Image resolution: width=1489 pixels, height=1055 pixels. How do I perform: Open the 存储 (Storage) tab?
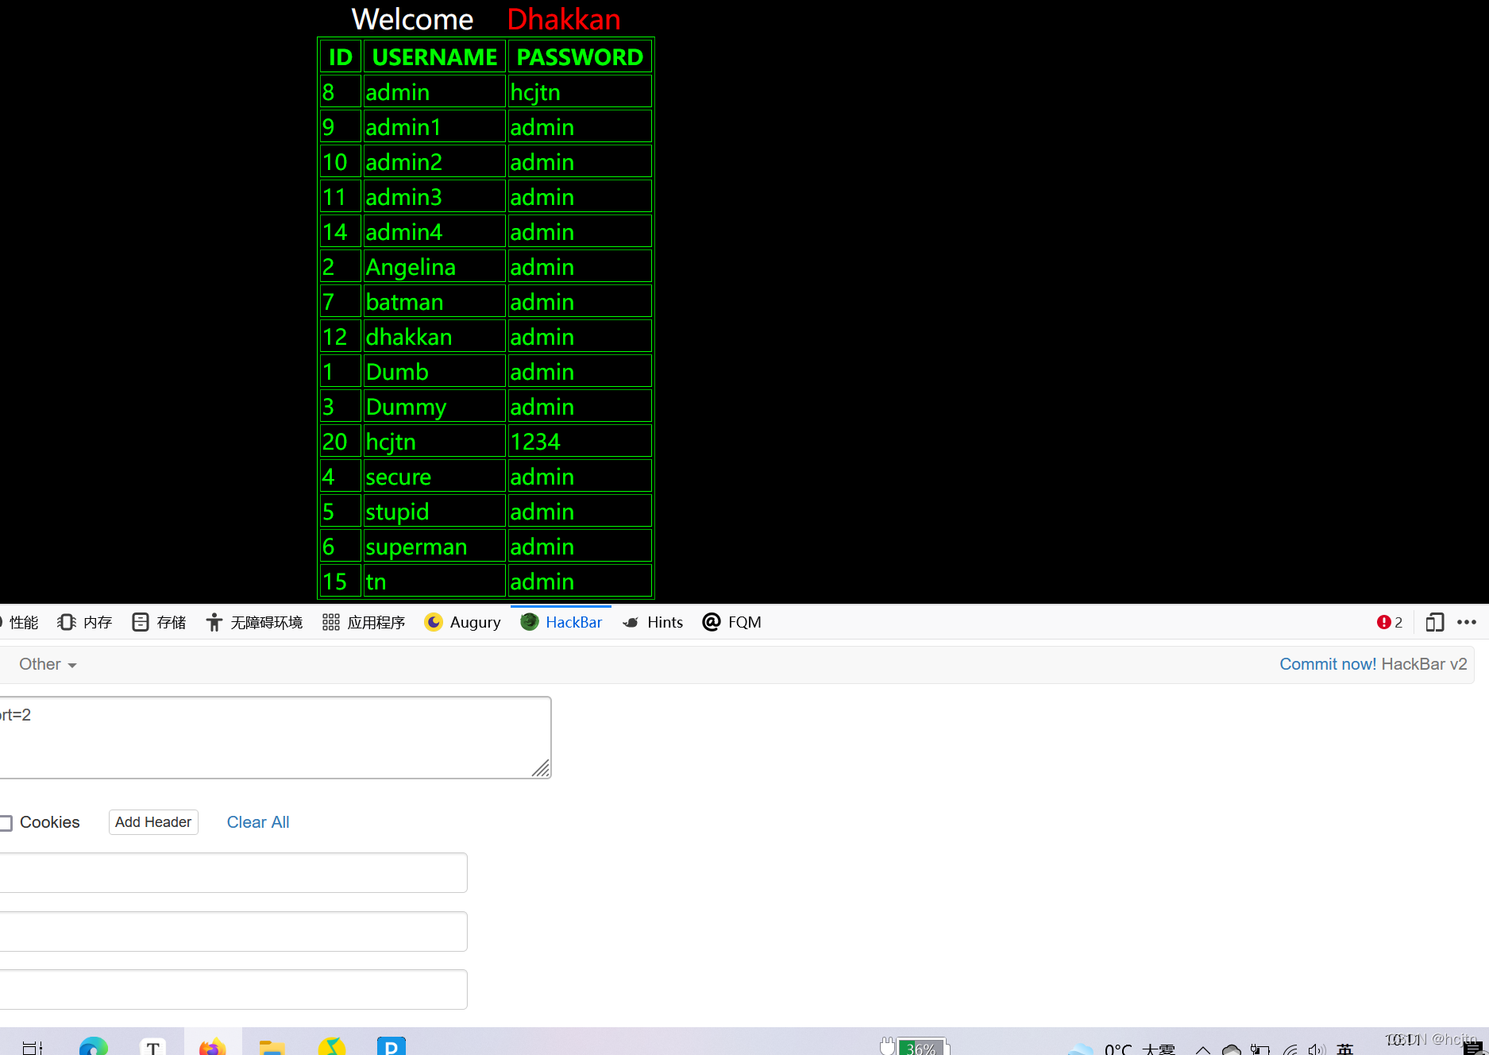[x=159, y=622]
